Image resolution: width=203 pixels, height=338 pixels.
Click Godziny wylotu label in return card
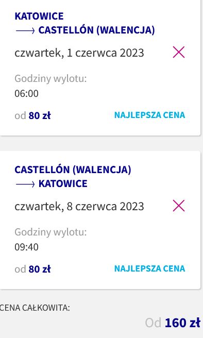pyautogui.click(x=50, y=232)
